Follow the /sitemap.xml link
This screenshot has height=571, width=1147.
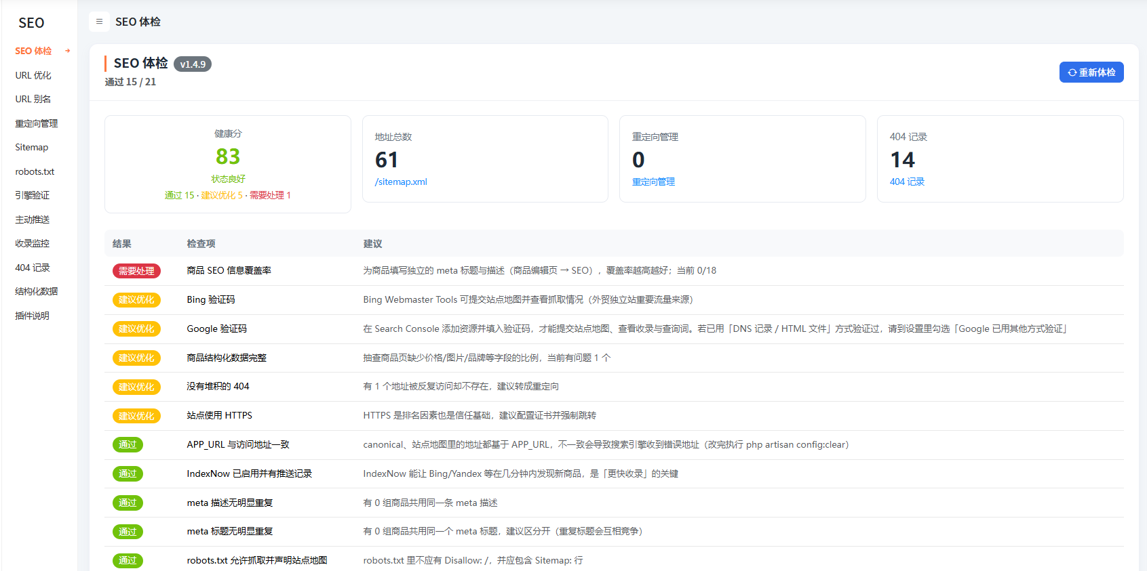tap(401, 182)
